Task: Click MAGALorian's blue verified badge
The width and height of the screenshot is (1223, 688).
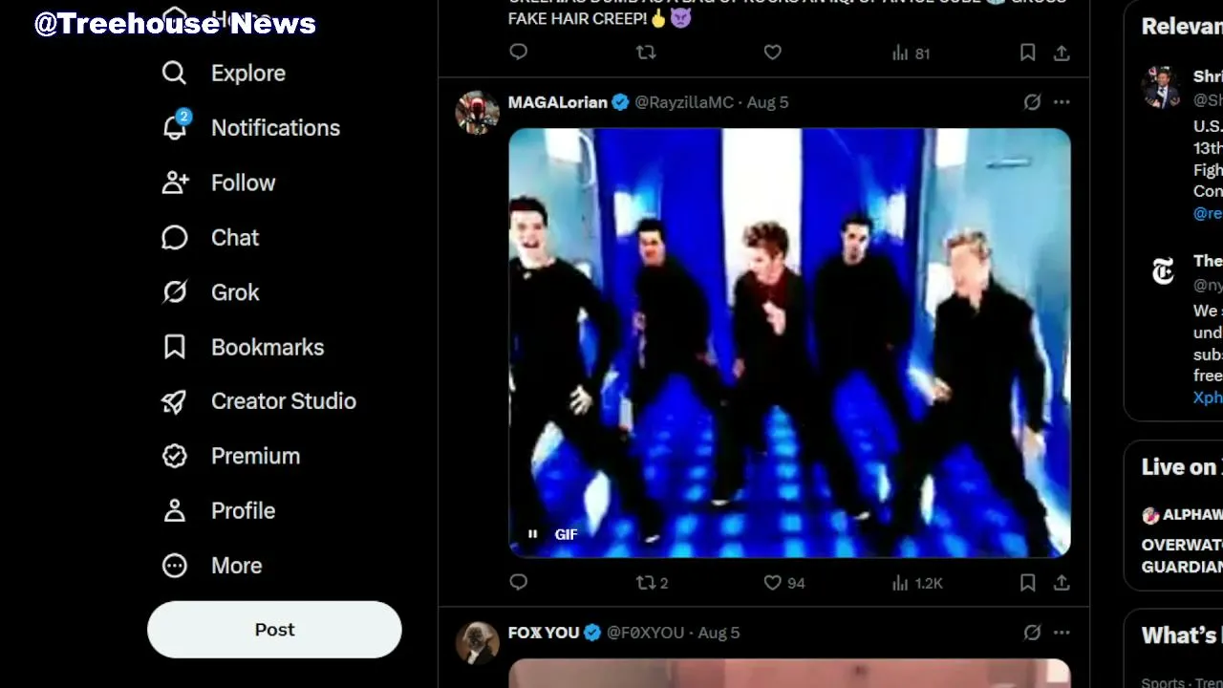Action: (620, 102)
